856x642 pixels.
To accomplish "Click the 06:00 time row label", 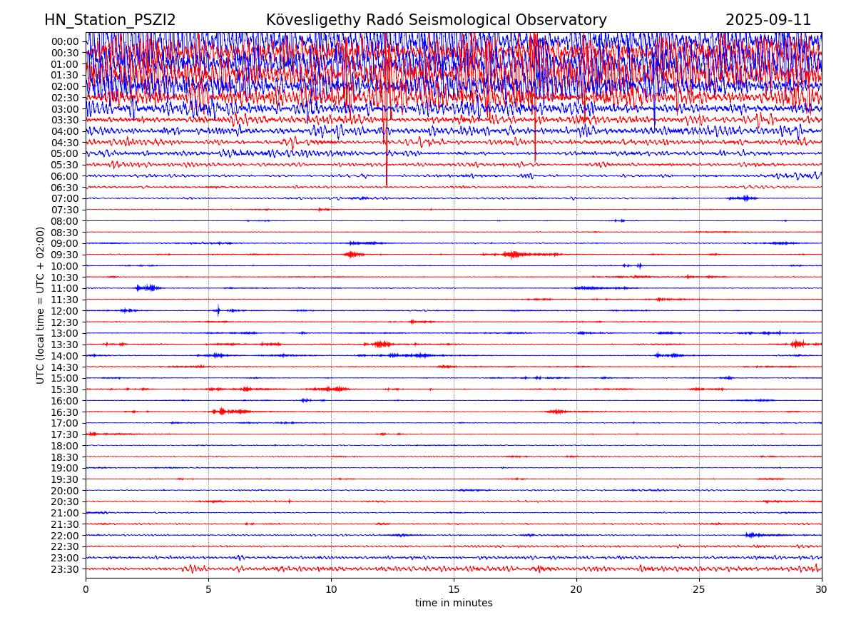I will pyautogui.click(x=65, y=176).
